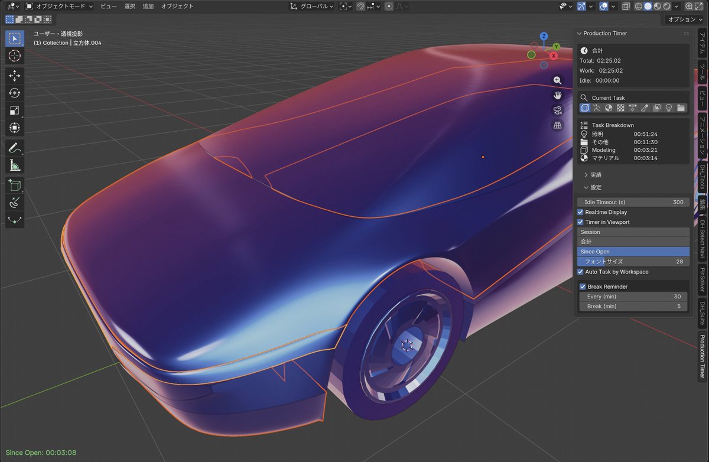
Task: Open the pivot point dropdown
Action: click(x=346, y=6)
